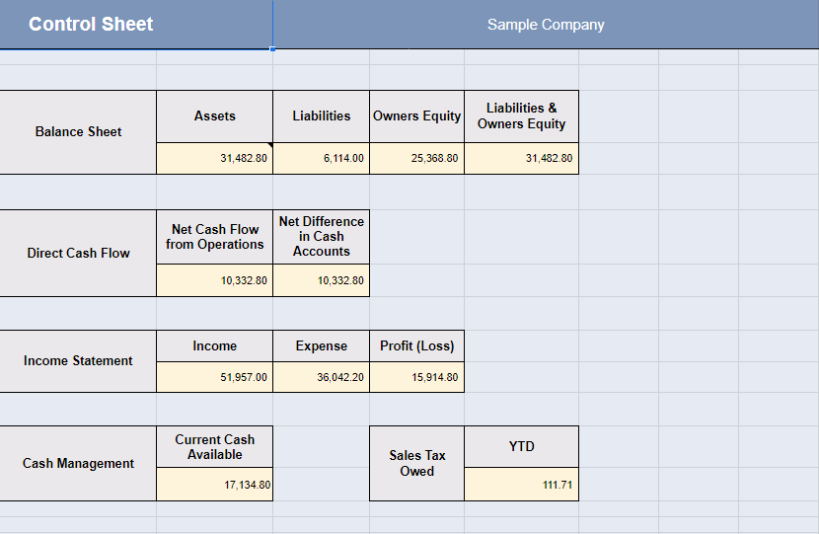Select the 6,114.00 liabilities value cell
This screenshot has height=534, width=819.
pos(322,158)
